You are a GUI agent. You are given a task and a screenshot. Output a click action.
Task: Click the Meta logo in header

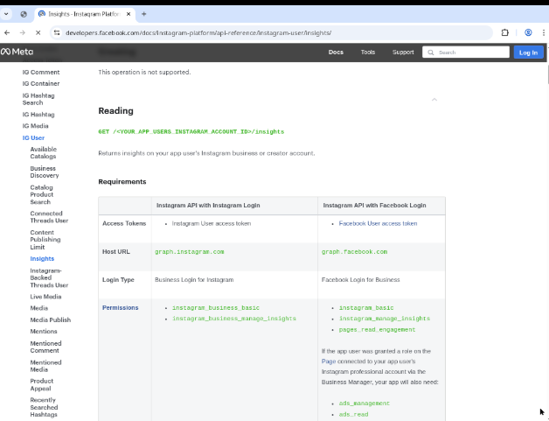(x=17, y=53)
